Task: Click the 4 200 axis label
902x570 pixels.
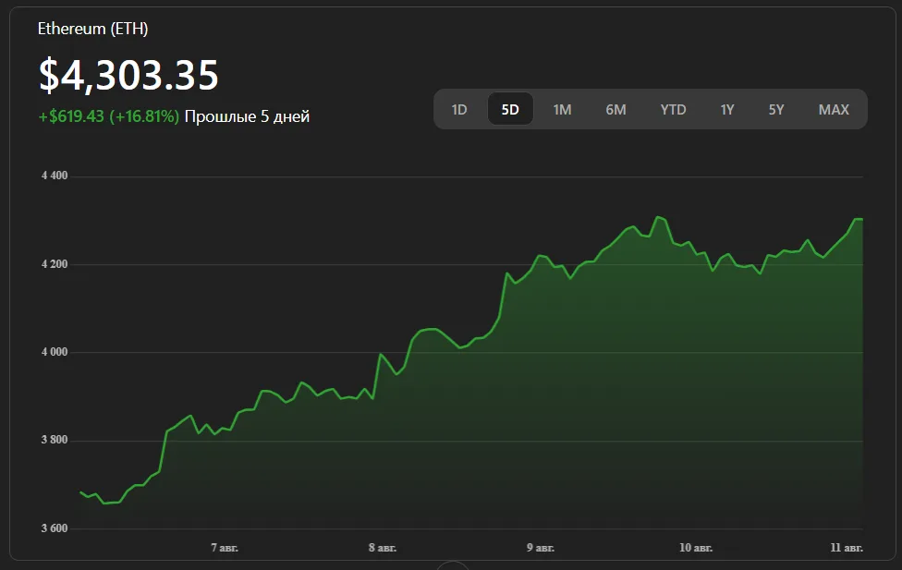Action: 55,264
